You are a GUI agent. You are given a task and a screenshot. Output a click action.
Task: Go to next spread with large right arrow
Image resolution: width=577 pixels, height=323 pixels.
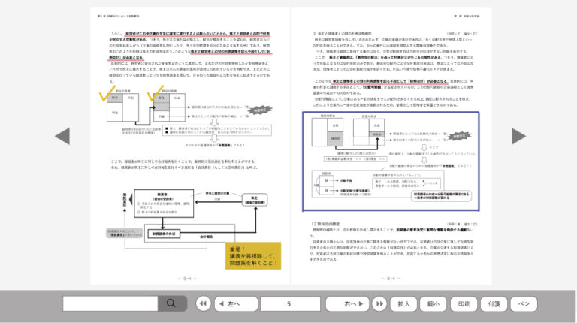point(519,136)
